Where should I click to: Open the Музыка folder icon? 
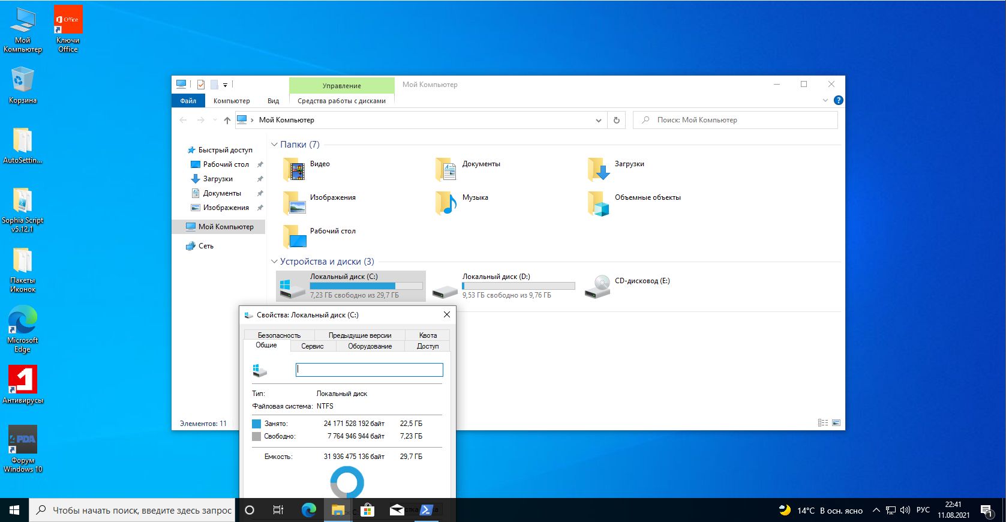pyautogui.click(x=446, y=203)
